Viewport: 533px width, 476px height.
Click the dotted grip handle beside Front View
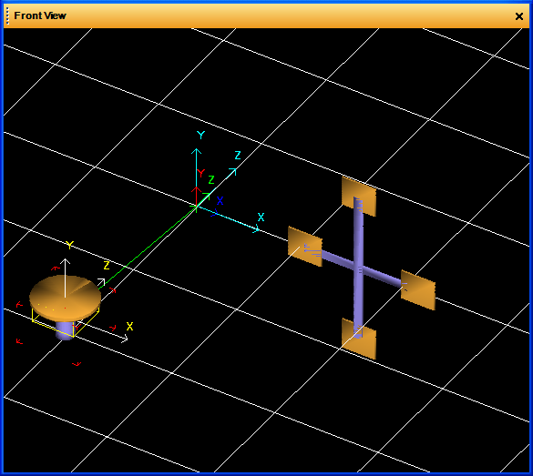pyautogui.click(x=8, y=16)
